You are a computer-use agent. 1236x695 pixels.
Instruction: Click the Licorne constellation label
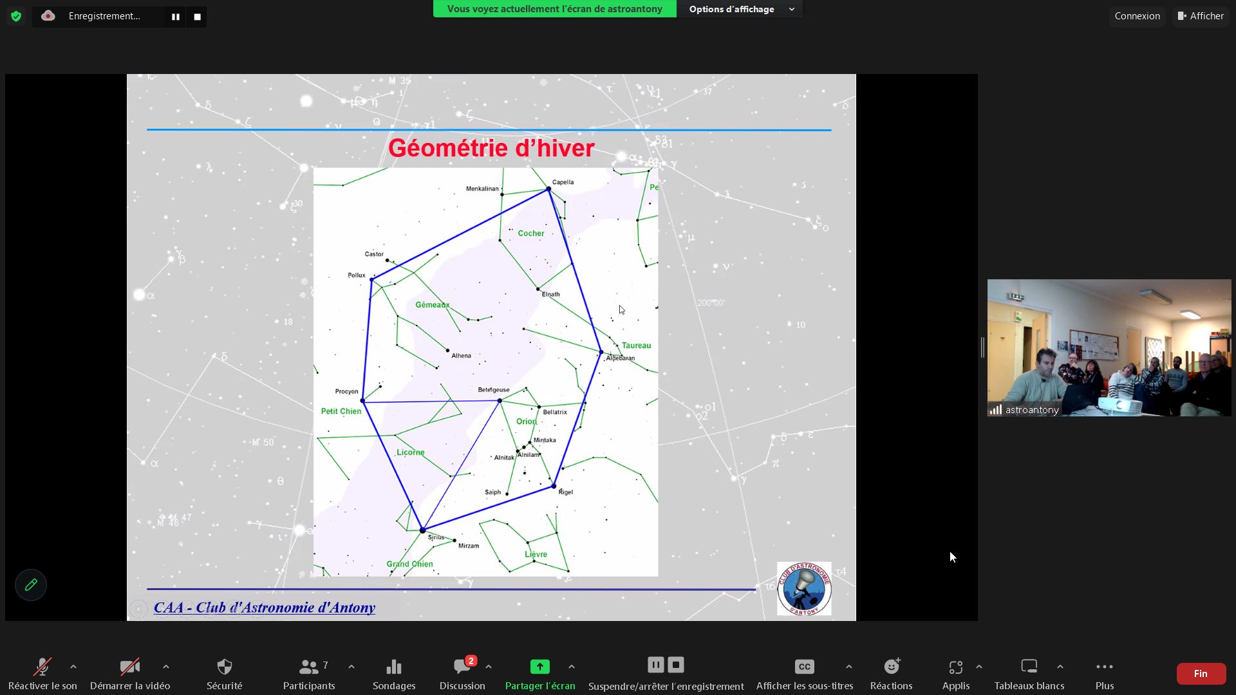pos(411,452)
